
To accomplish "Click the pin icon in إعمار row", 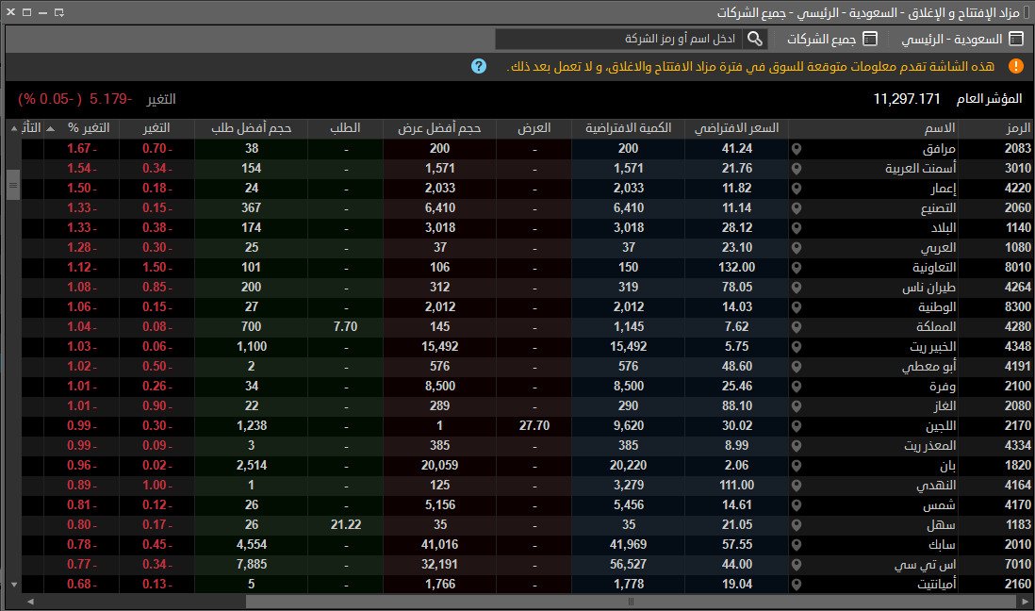I will tap(797, 189).
